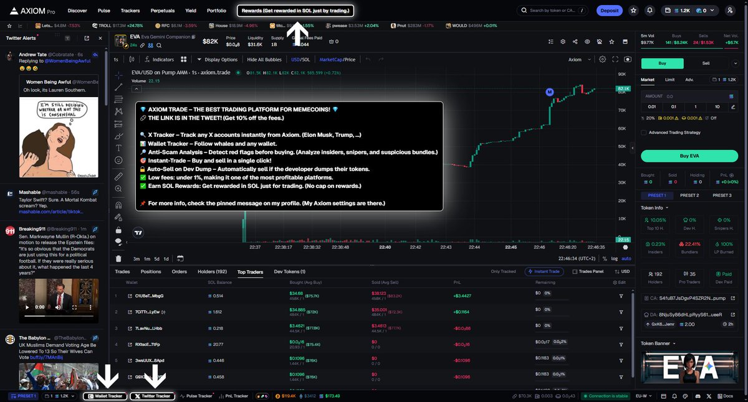Toggle Only Tracked filter
The image size is (748, 402).
tap(503, 271)
